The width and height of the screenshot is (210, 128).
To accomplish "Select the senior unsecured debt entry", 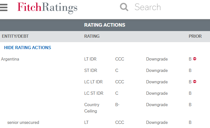I will pyautogui.click(x=23, y=123).
